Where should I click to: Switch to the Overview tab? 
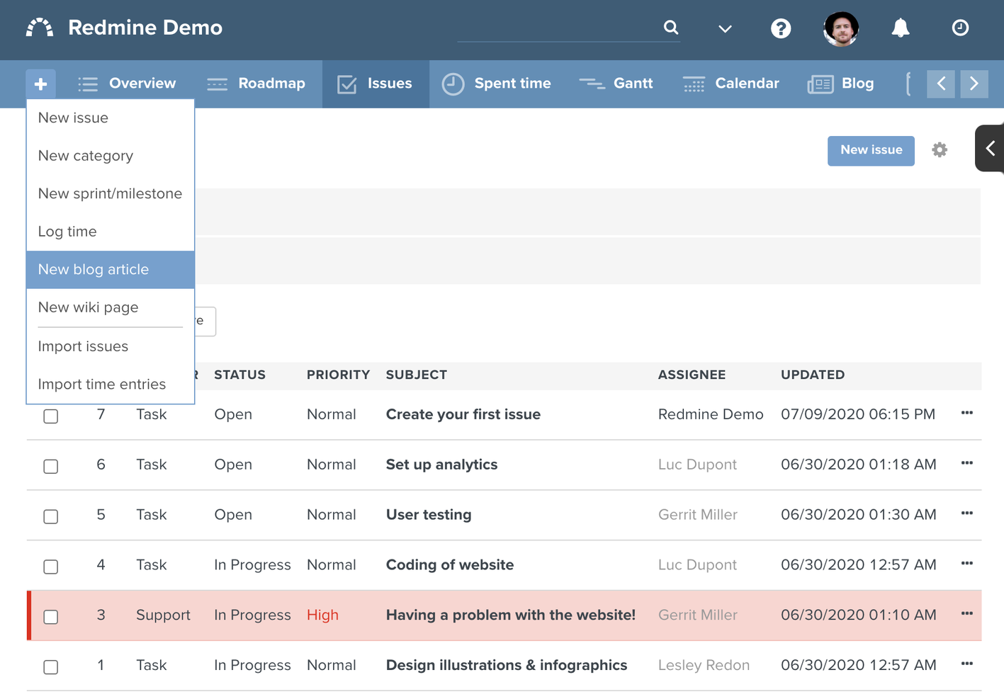point(127,84)
